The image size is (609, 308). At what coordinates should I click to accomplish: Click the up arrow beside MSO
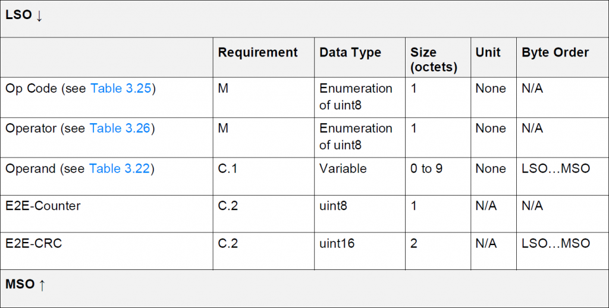pos(42,285)
